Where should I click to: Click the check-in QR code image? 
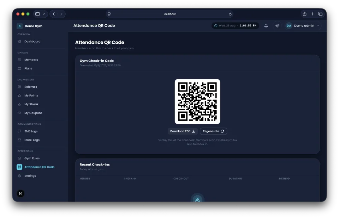point(197,101)
